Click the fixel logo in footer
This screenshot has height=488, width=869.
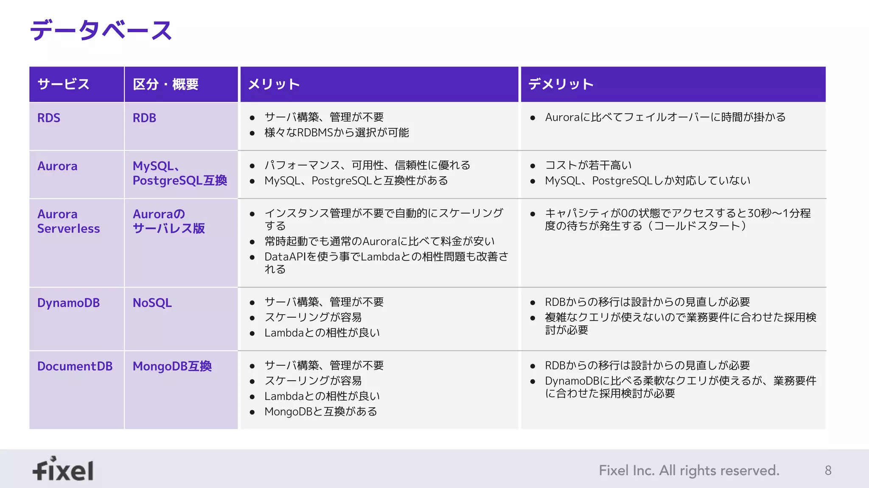coord(63,469)
